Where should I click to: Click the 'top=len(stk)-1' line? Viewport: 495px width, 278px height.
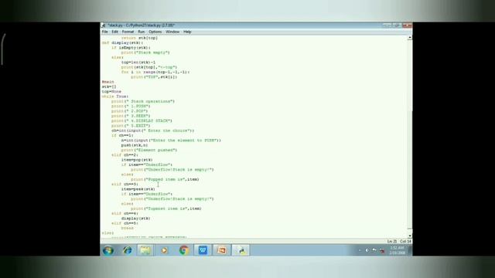[x=138, y=62]
